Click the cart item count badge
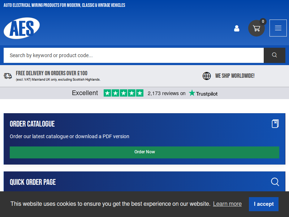The width and height of the screenshot is (289, 217). (x=263, y=22)
